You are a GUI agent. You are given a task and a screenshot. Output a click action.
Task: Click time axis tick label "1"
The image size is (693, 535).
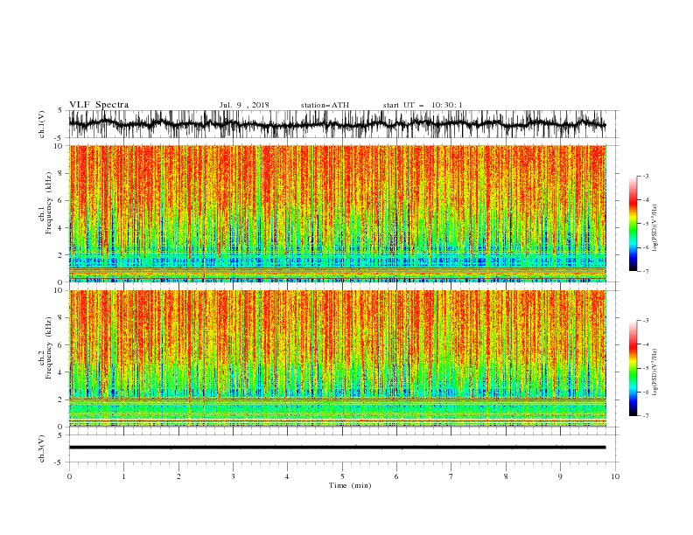123,476
